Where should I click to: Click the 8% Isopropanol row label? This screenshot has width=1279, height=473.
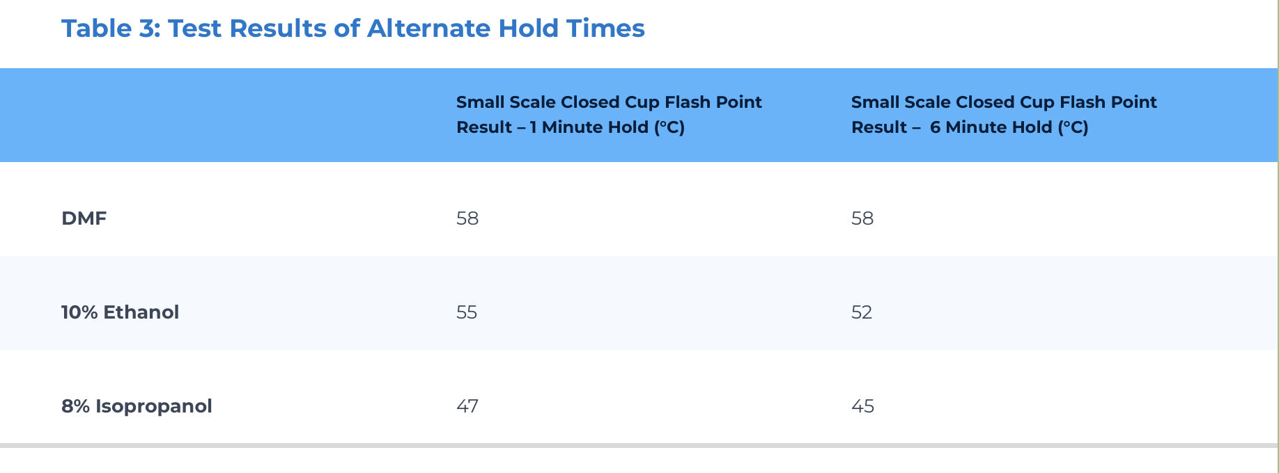point(137,406)
